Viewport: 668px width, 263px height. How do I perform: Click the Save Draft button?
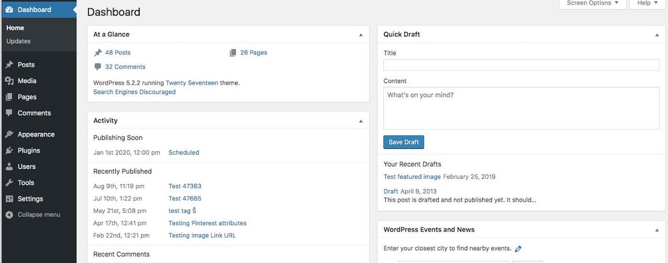(x=404, y=142)
